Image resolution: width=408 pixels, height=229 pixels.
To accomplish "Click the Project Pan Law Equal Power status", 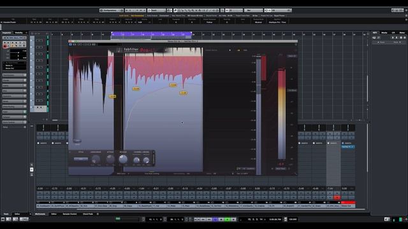I will [x=273, y=15].
